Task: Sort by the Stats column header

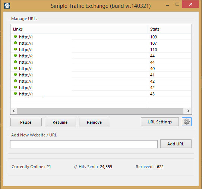Action: click(170, 29)
